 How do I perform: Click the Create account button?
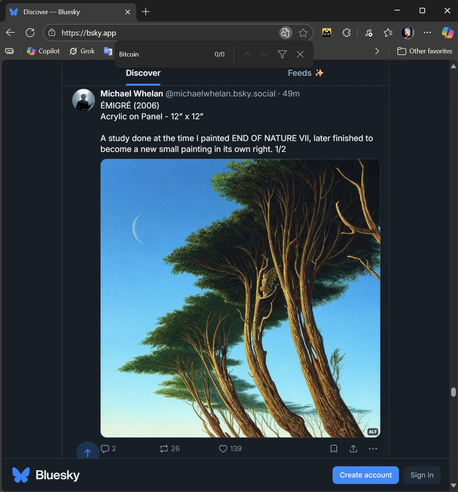pyautogui.click(x=365, y=475)
